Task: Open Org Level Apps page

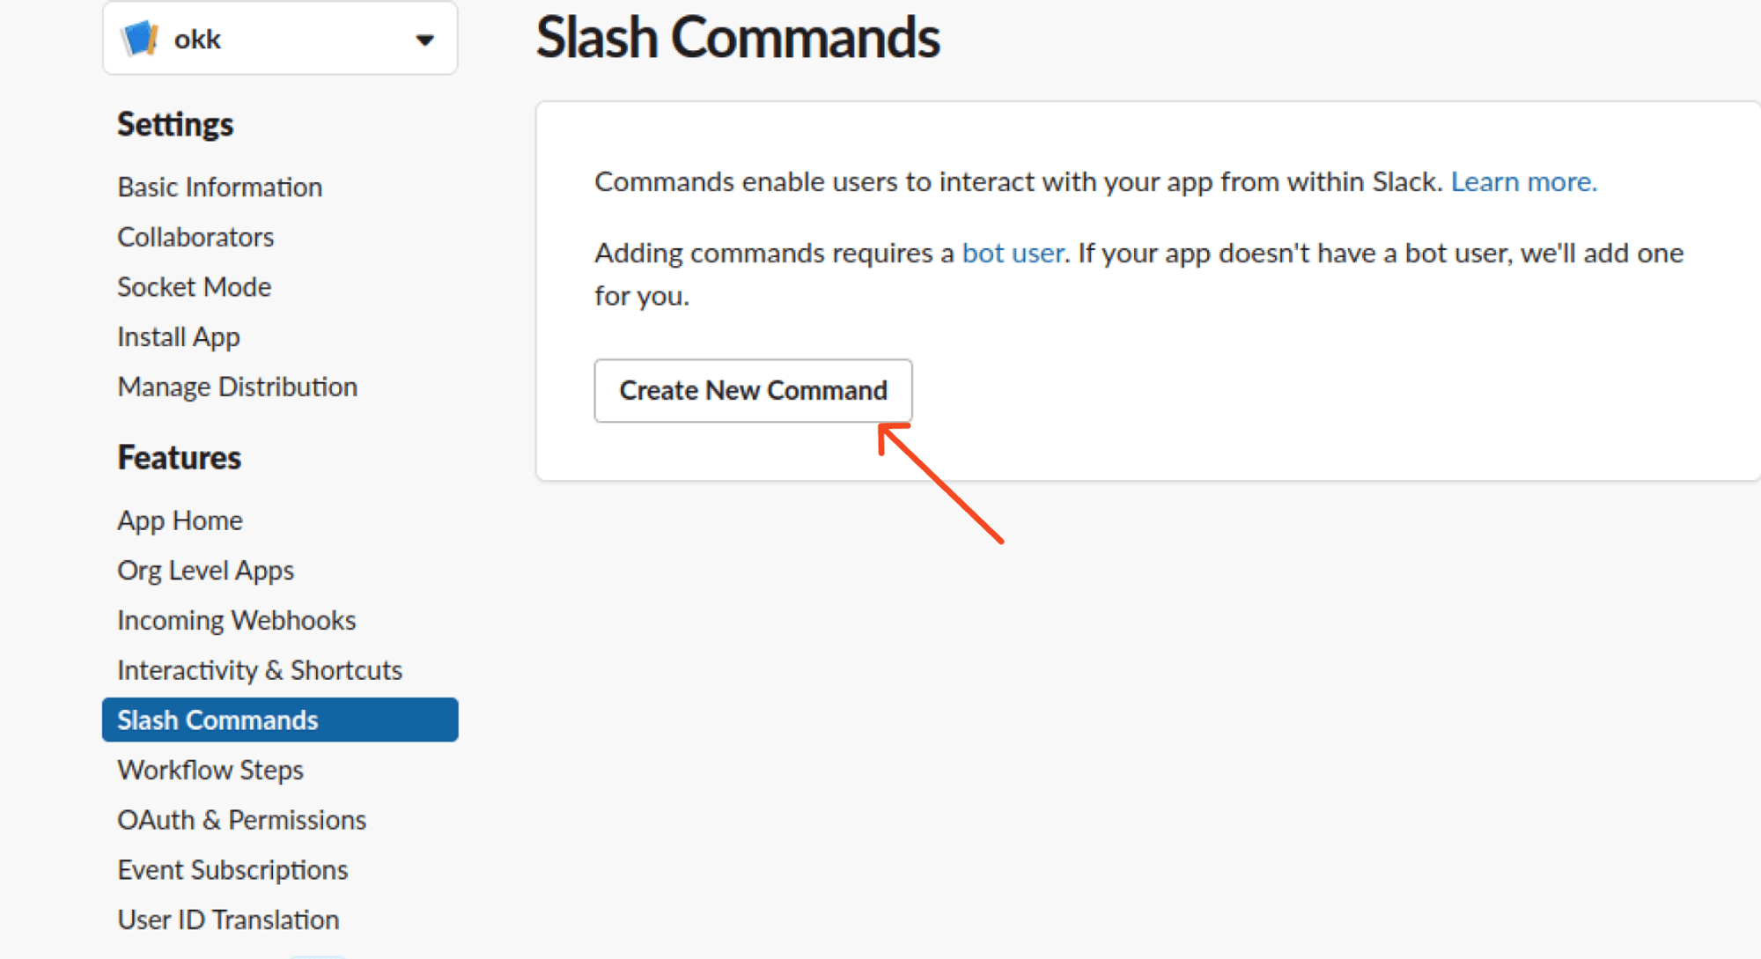Action: click(205, 570)
